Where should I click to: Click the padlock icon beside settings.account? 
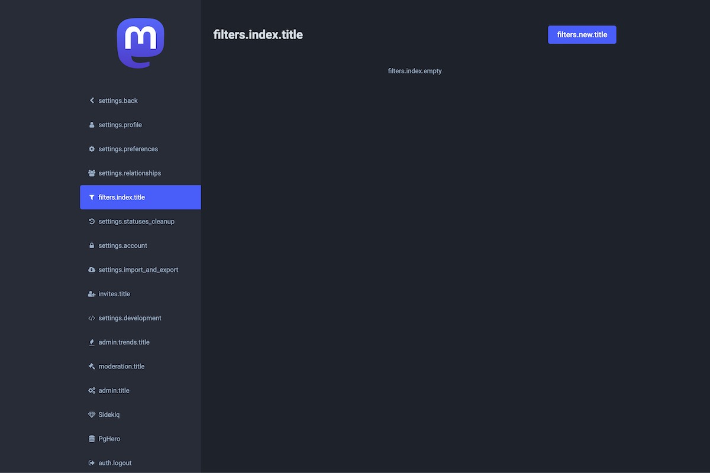[92, 246]
